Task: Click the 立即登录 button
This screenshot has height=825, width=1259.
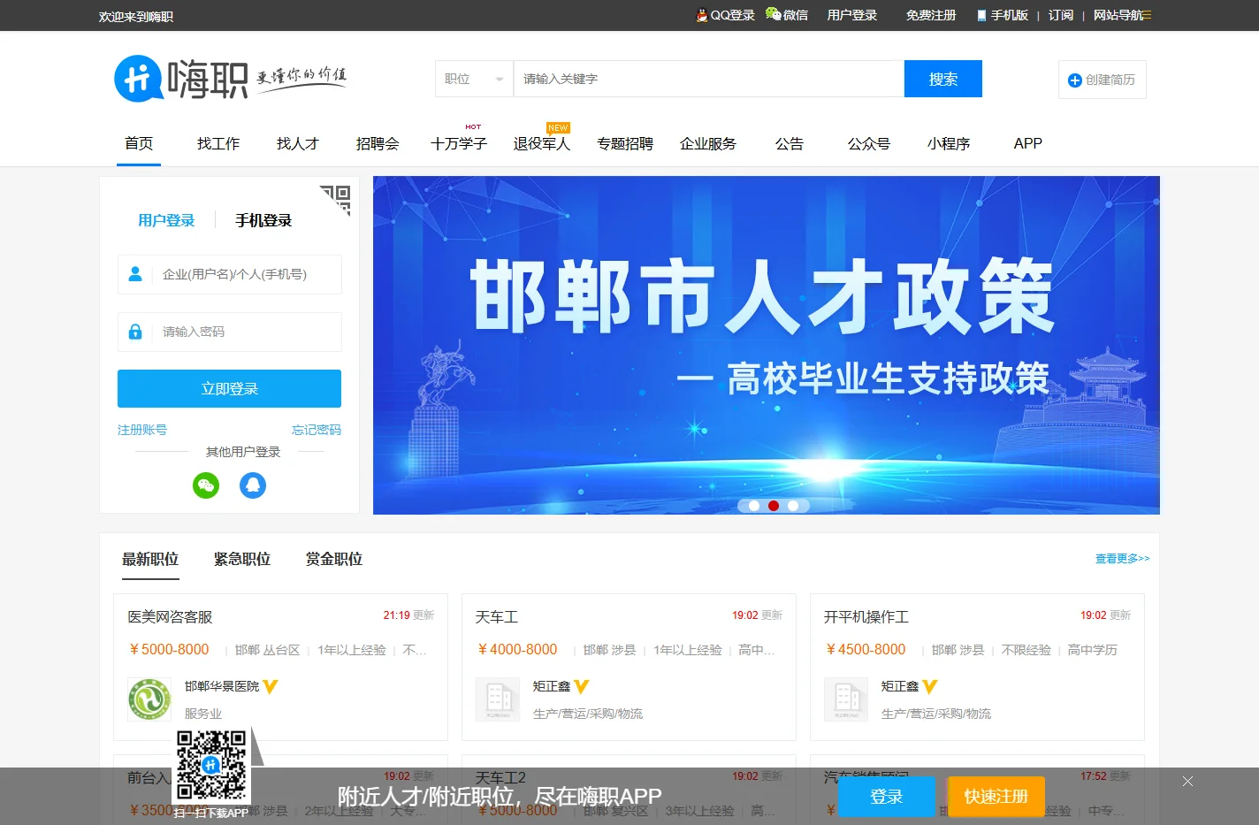Action: tap(229, 388)
